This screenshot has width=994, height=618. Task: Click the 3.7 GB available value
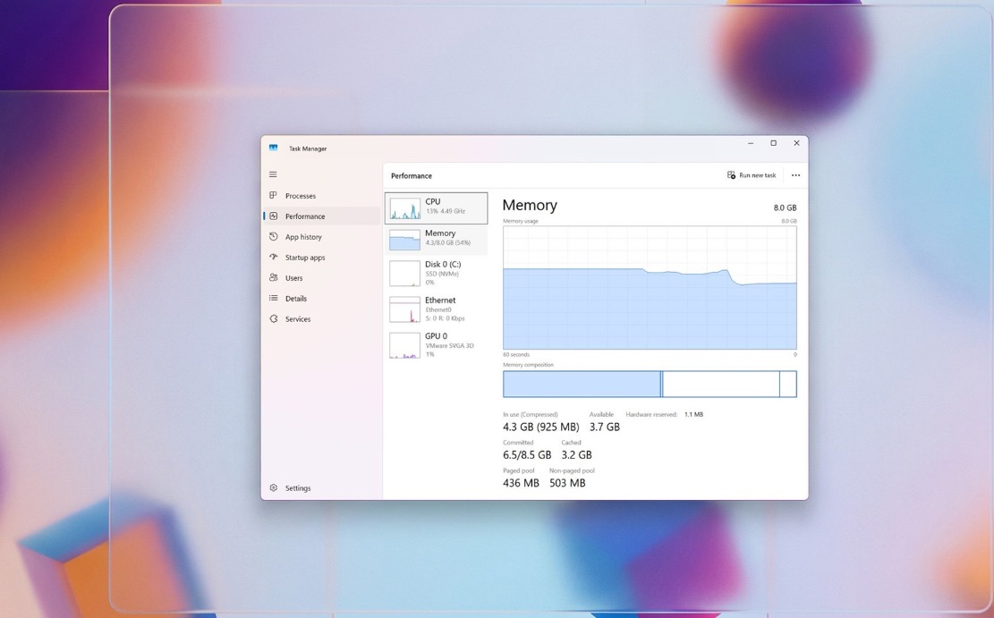coord(604,428)
